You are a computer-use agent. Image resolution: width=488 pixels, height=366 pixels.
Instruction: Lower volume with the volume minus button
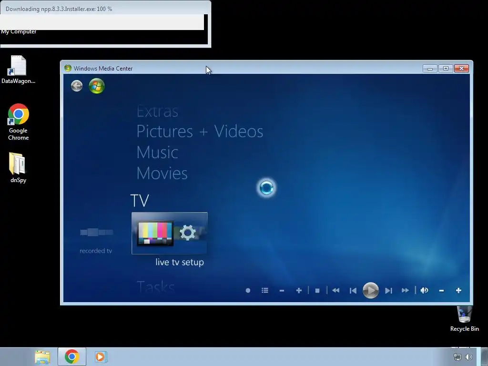[441, 290]
